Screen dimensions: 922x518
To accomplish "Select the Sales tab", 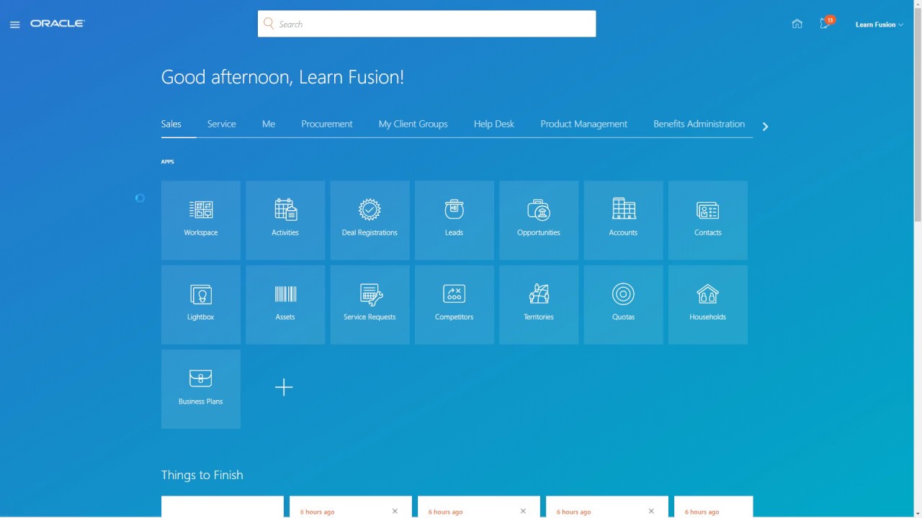I will click(x=171, y=124).
